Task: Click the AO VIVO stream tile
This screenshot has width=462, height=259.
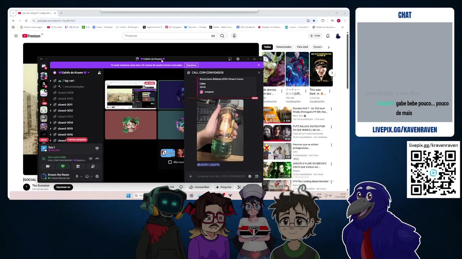Action: (131, 95)
